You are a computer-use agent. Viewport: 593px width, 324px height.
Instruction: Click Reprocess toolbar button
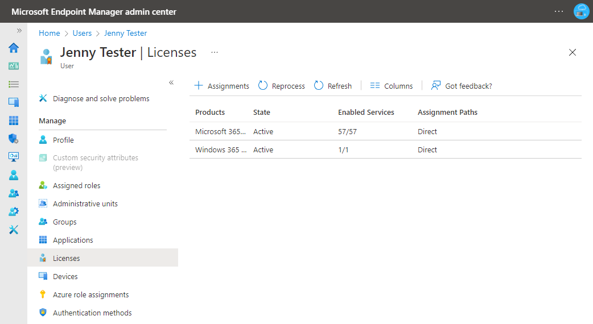[281, 86]
